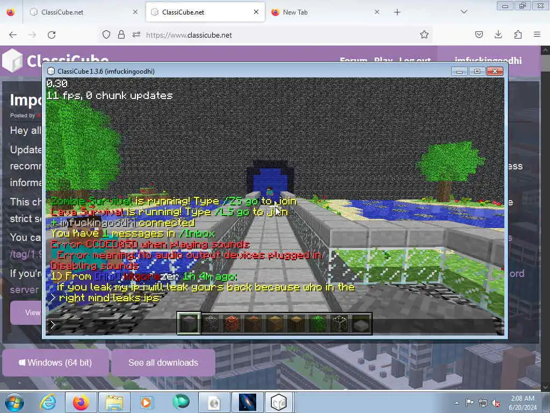Select the glass block in hotbar
Screen dimensions: 550x413
click(x=339, y=323)
